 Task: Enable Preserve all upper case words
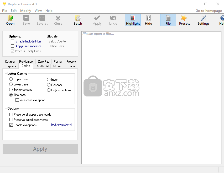point(11,115)
